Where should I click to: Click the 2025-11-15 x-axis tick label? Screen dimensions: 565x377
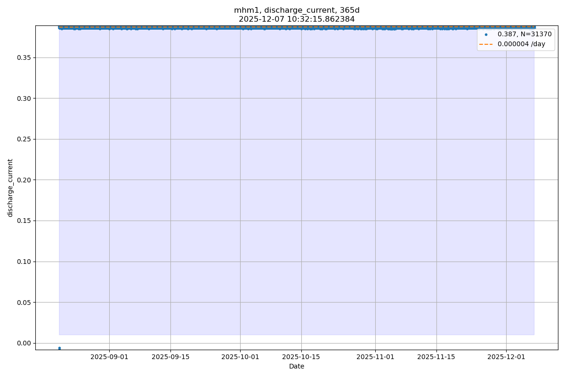point(436,357)
